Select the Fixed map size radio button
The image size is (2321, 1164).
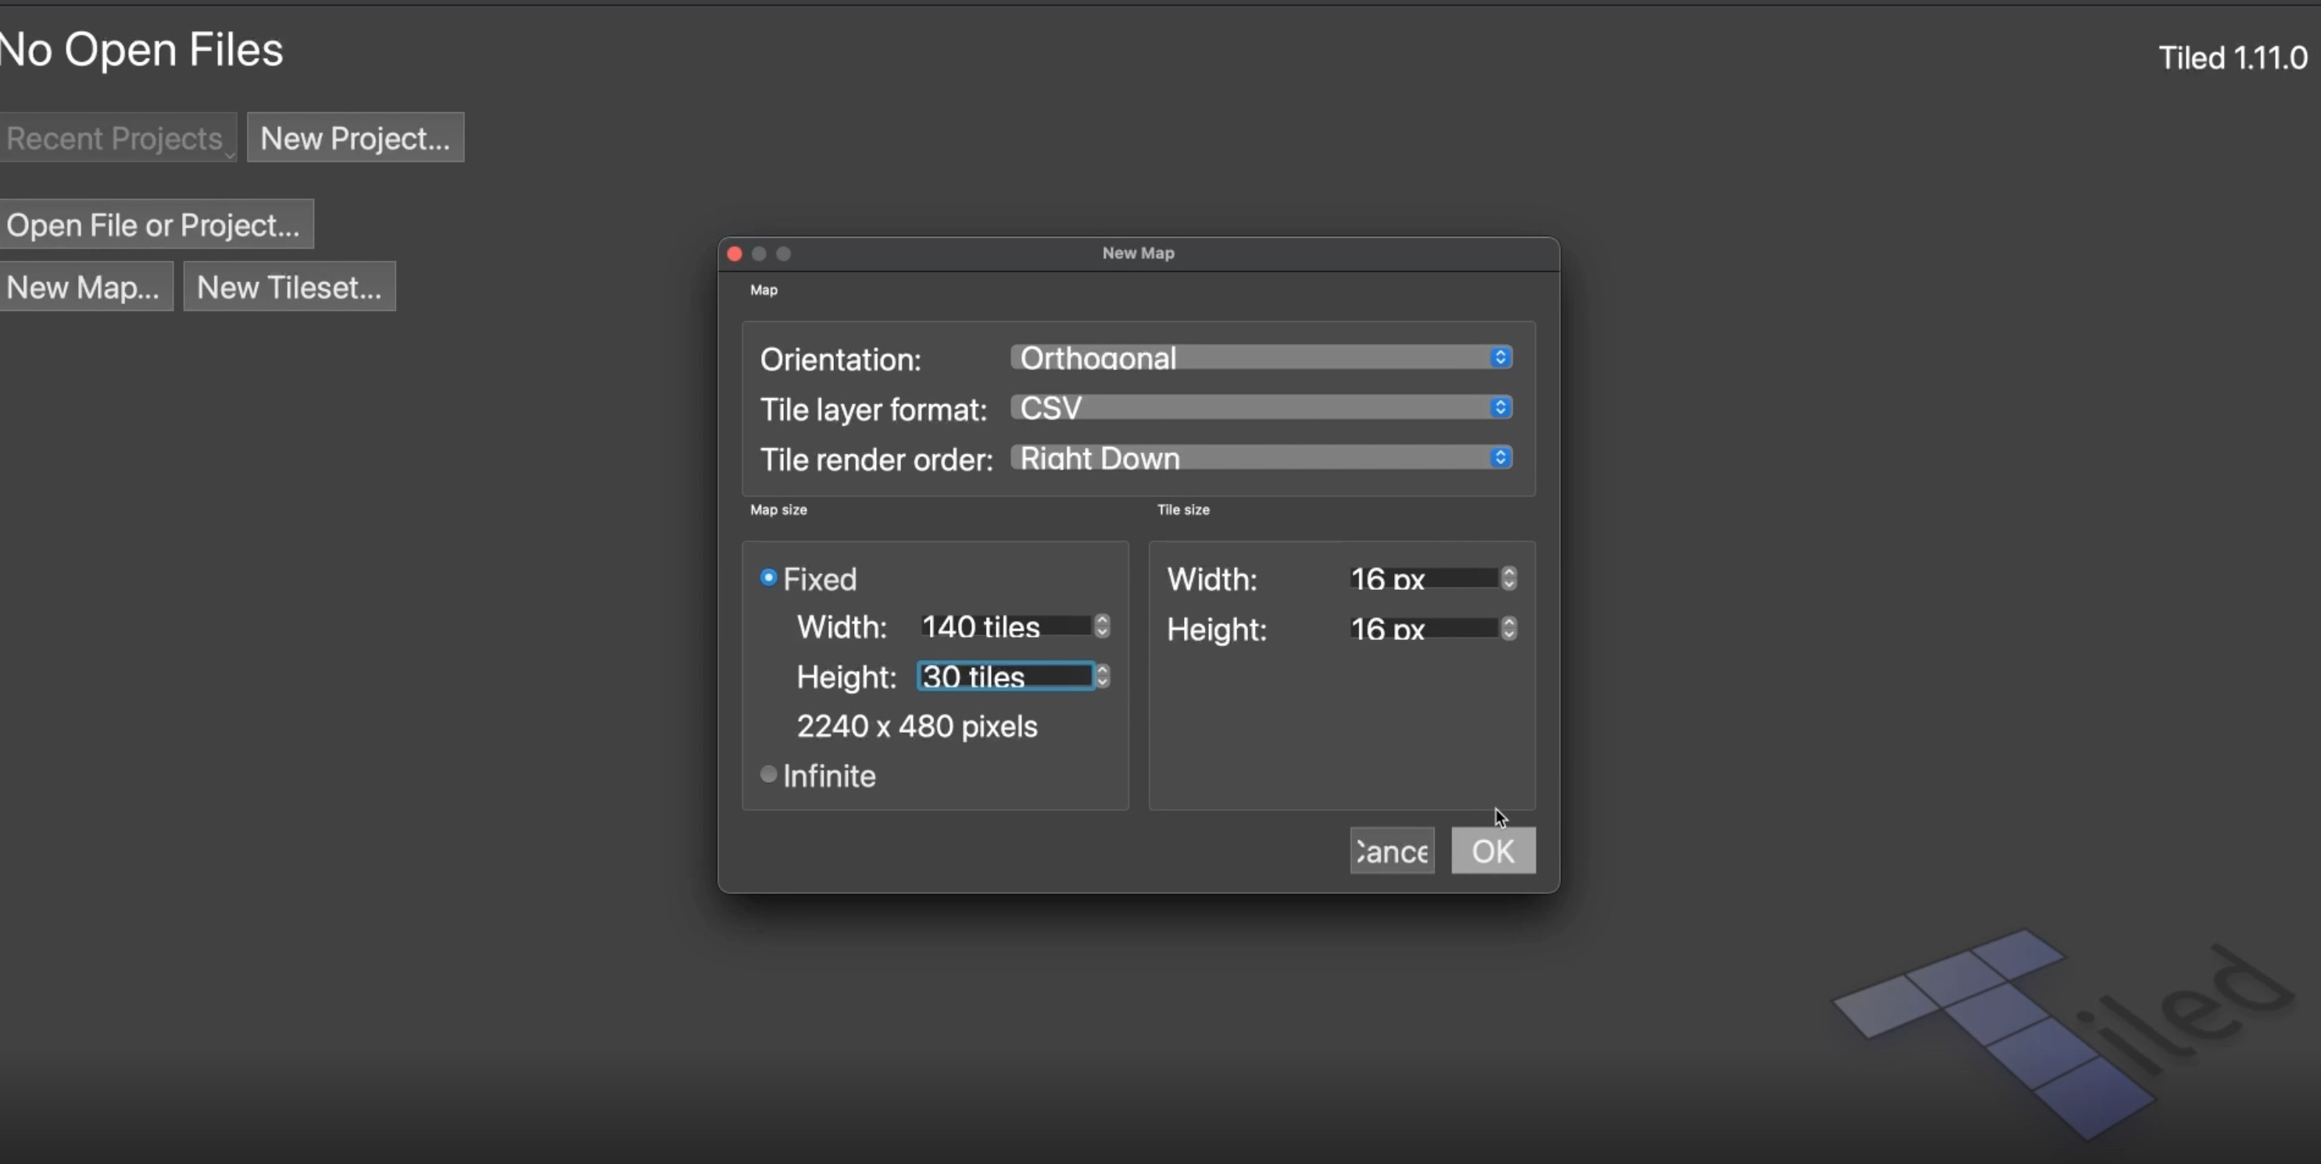768,577
